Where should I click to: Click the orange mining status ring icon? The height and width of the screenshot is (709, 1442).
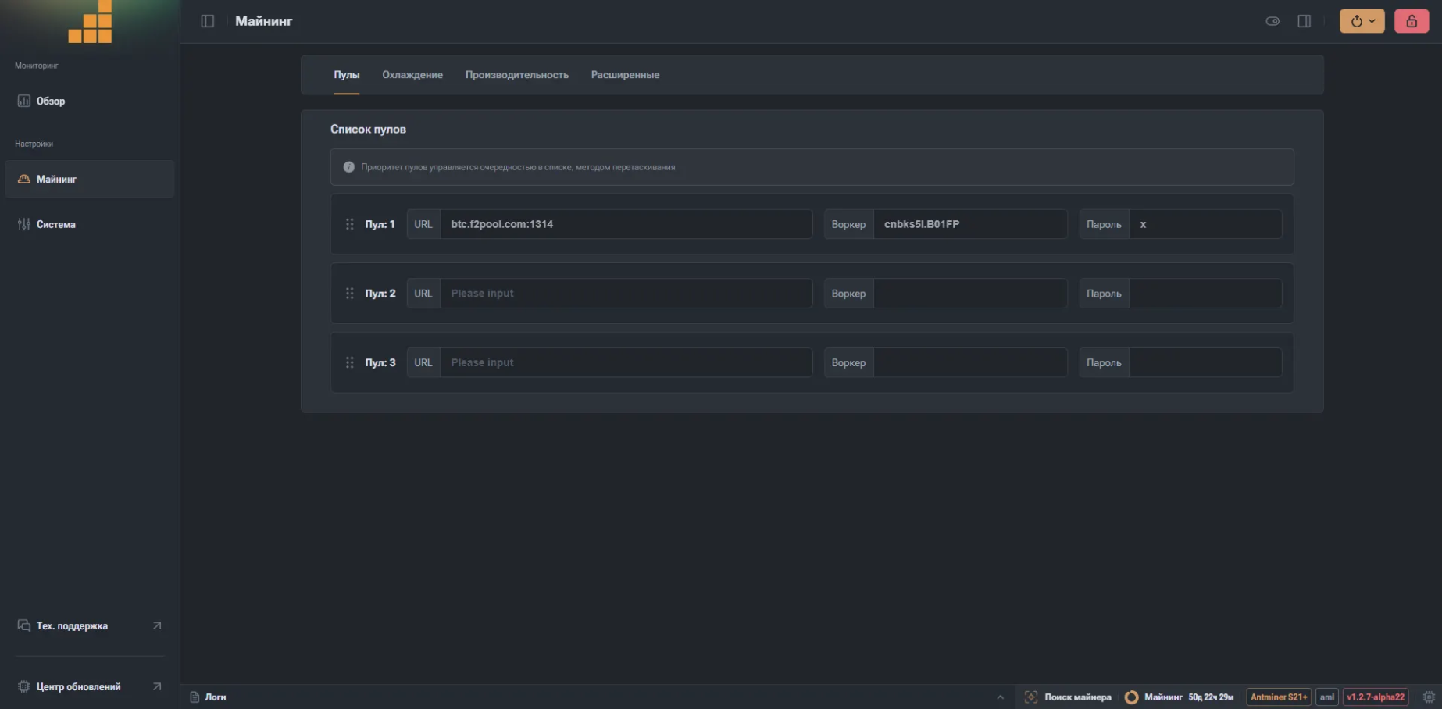coord(1131,697)
